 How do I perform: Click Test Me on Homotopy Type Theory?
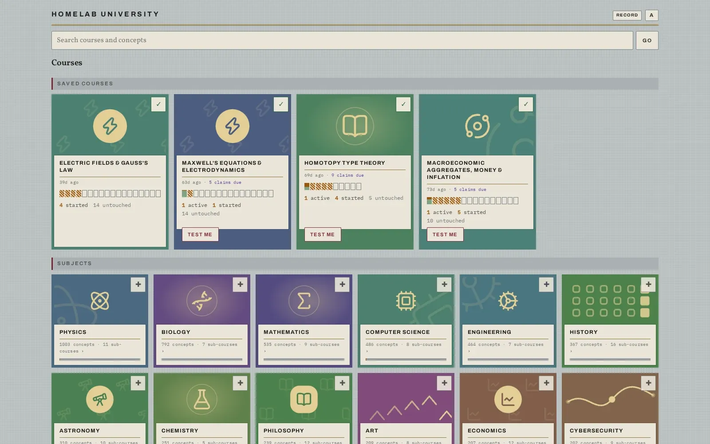click(x=323, y=234)
